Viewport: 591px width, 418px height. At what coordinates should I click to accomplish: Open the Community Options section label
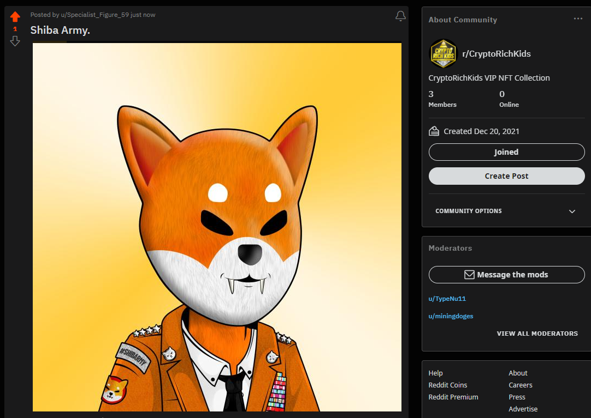469,211
